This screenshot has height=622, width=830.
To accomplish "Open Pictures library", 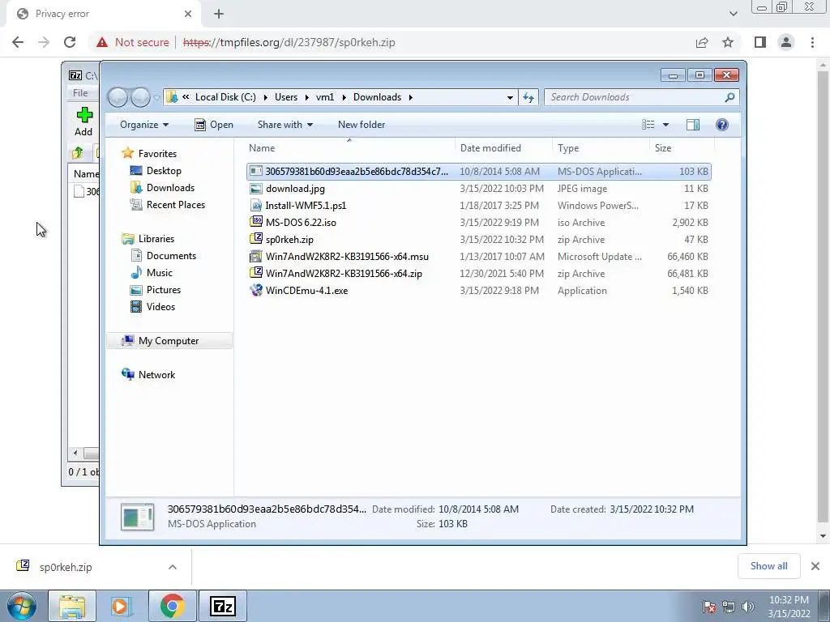I will click(x=163, y=290).
